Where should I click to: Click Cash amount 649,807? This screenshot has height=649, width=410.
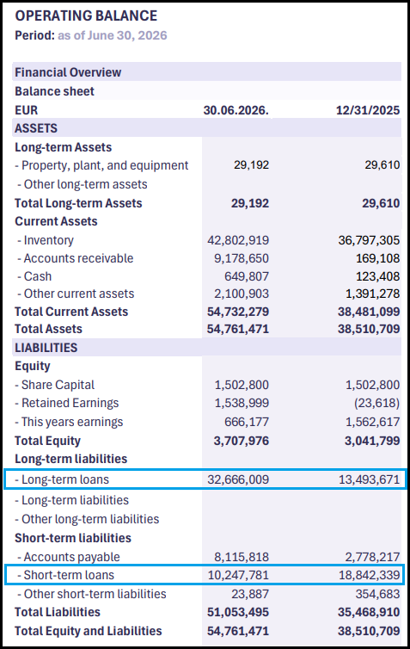click(x=247, y=276)
